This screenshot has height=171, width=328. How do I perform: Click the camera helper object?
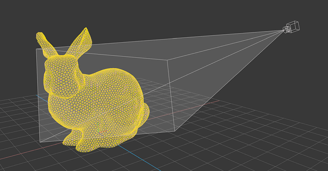tap(291, 27)
